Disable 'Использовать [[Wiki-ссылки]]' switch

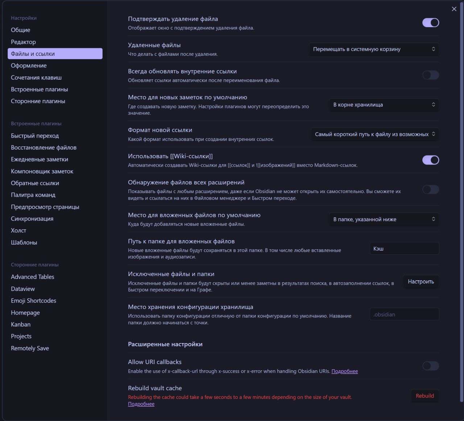tap(431, 160)
